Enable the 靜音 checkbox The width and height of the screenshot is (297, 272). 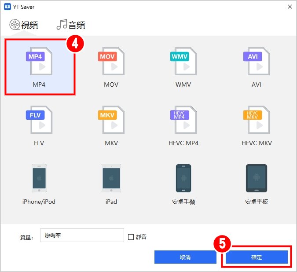click(x=131, y=237)
